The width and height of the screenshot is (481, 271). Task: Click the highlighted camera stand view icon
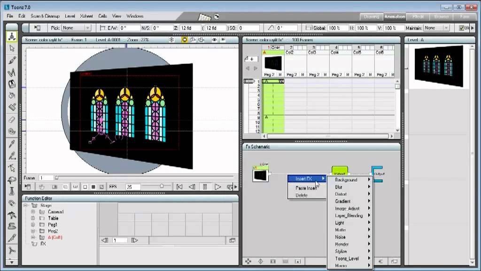(184, 40)
